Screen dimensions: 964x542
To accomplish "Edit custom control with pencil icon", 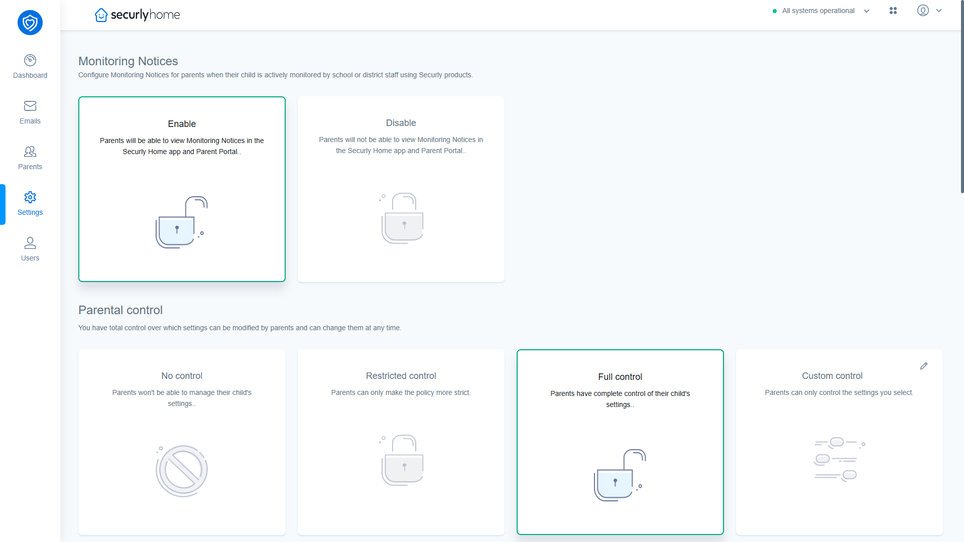I will [x=924, y=366].
